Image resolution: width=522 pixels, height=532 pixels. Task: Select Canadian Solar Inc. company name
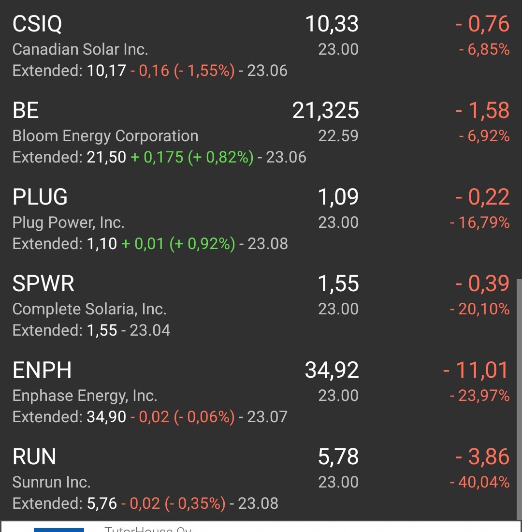80,49
